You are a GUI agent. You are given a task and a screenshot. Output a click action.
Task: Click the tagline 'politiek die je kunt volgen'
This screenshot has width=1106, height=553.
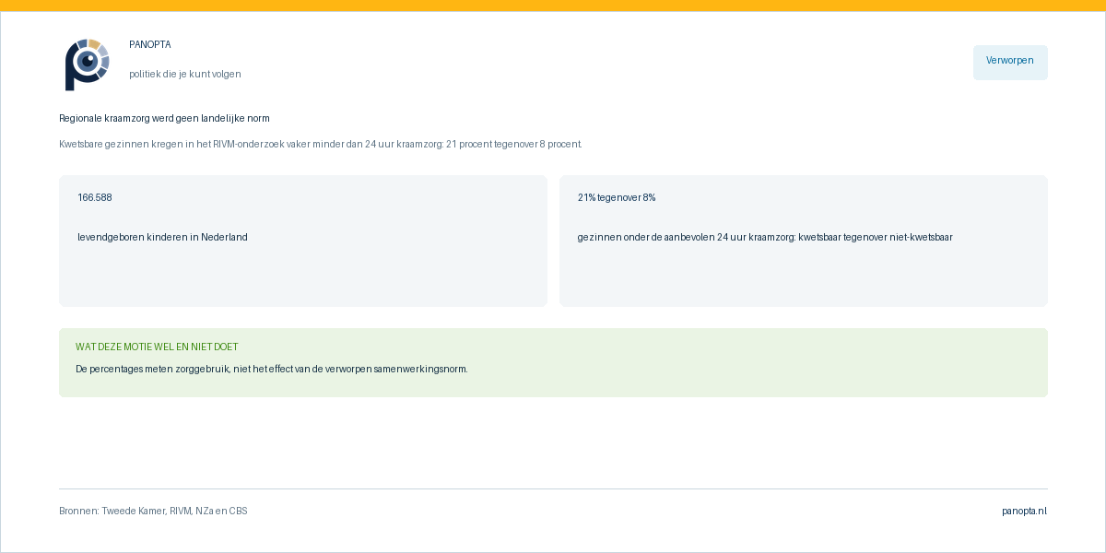pos(185,74)
